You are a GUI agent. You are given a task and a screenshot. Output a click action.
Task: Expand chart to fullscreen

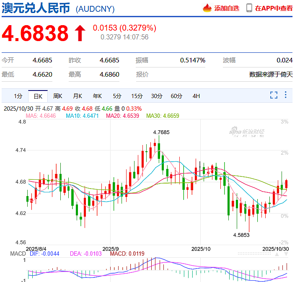point(274,95)
